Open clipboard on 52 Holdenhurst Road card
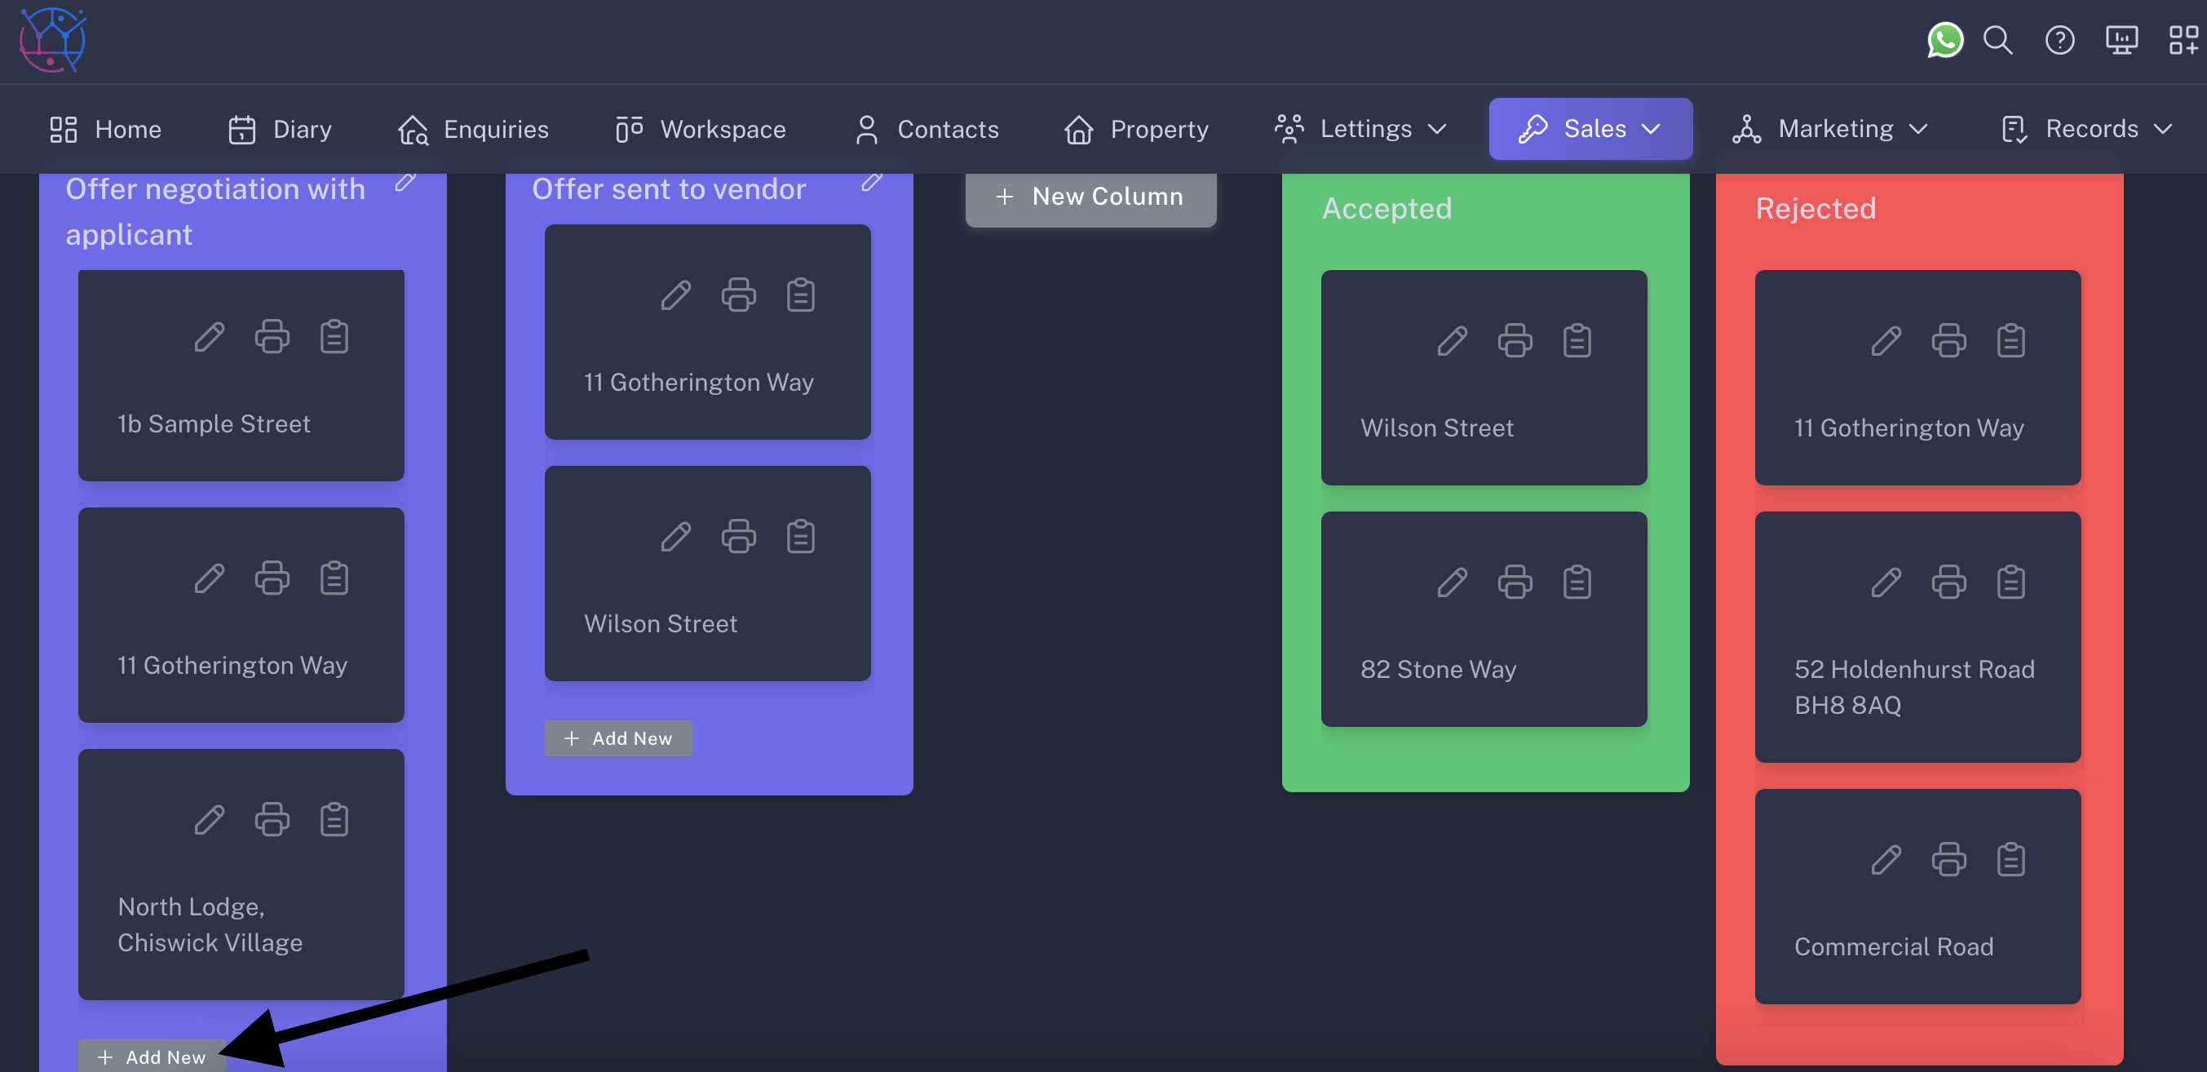Viewport: 2207px width, 1072px height. 2010,583
